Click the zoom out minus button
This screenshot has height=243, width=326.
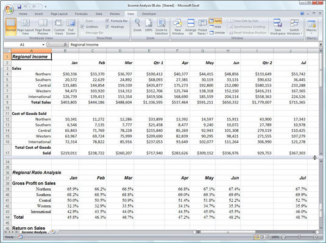point(283,237)
